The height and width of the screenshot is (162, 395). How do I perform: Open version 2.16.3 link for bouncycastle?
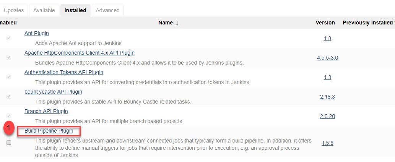(x=327, y=97)
